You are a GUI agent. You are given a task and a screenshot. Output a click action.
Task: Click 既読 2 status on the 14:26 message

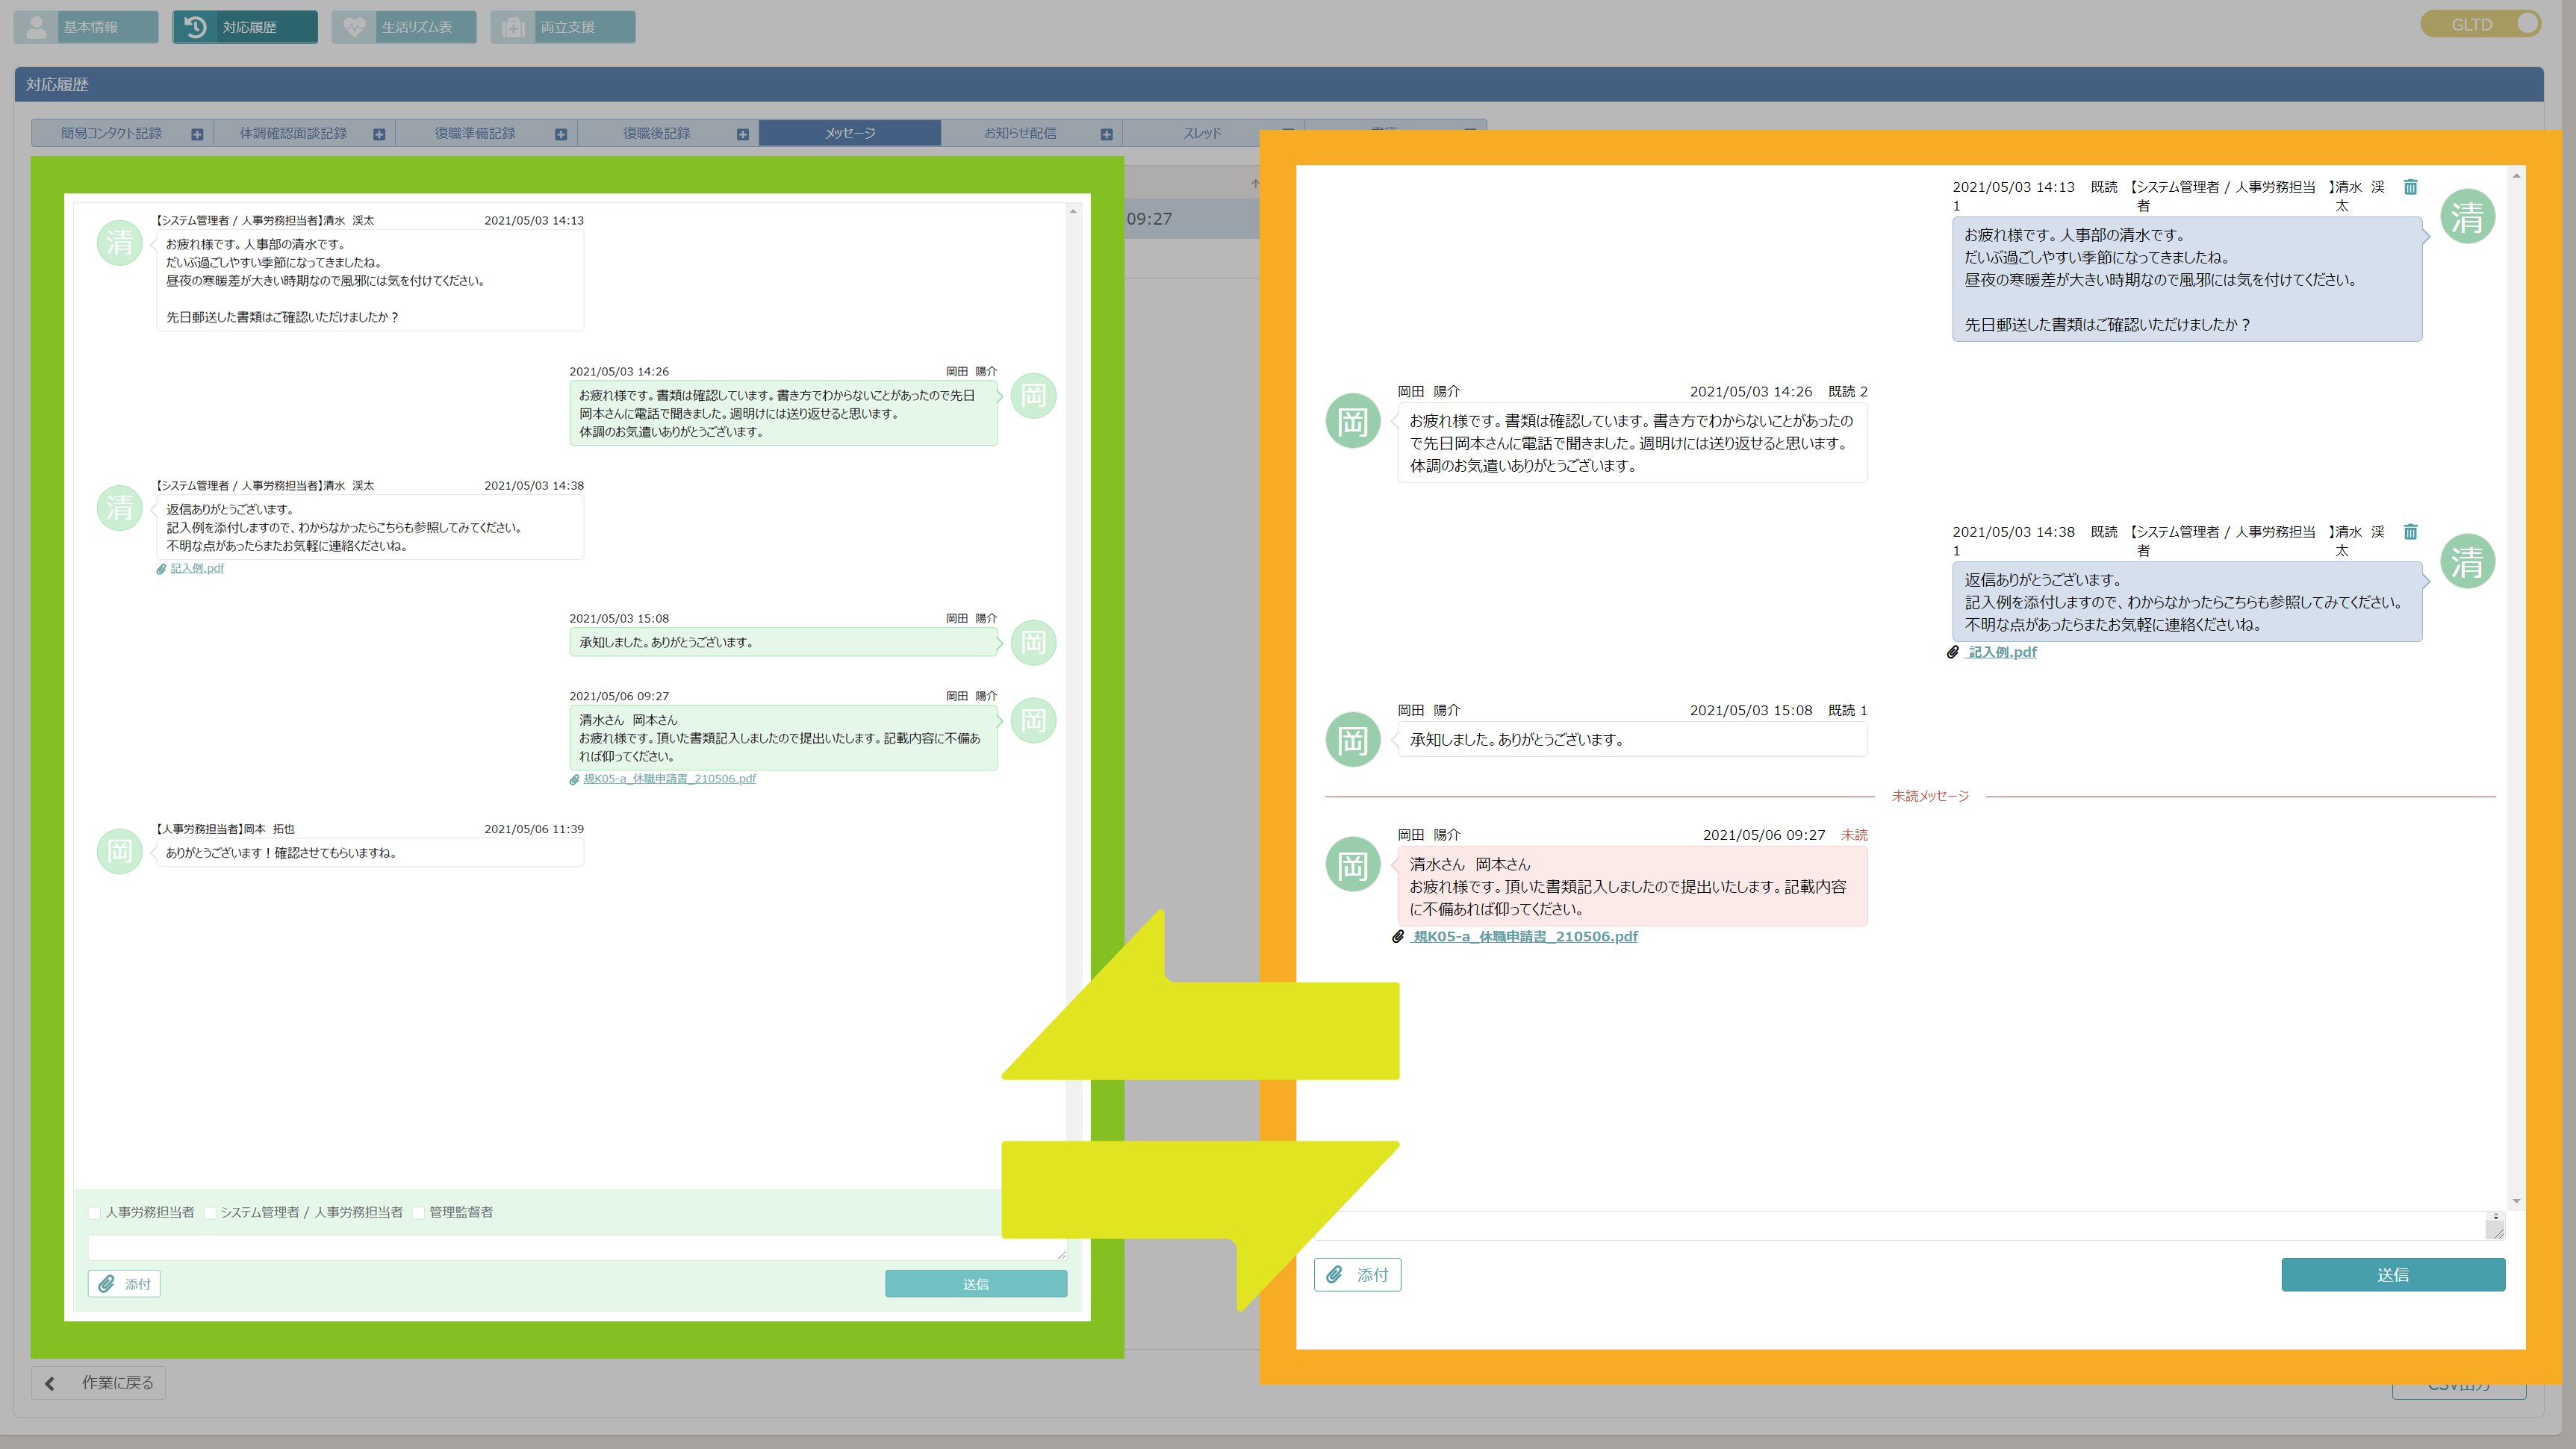coord(1847,392)
